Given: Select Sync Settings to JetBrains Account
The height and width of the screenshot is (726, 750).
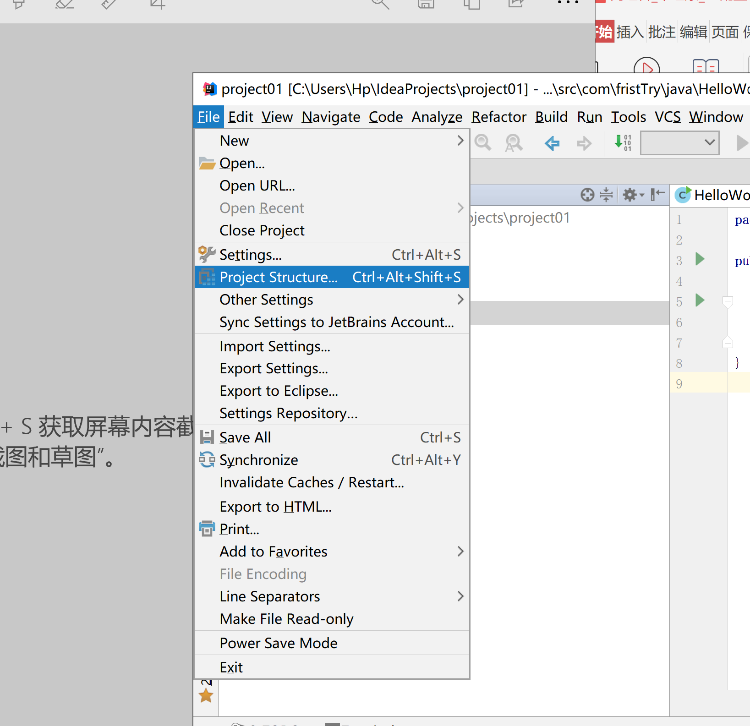Looking at the screenshot, I should 332,322.
